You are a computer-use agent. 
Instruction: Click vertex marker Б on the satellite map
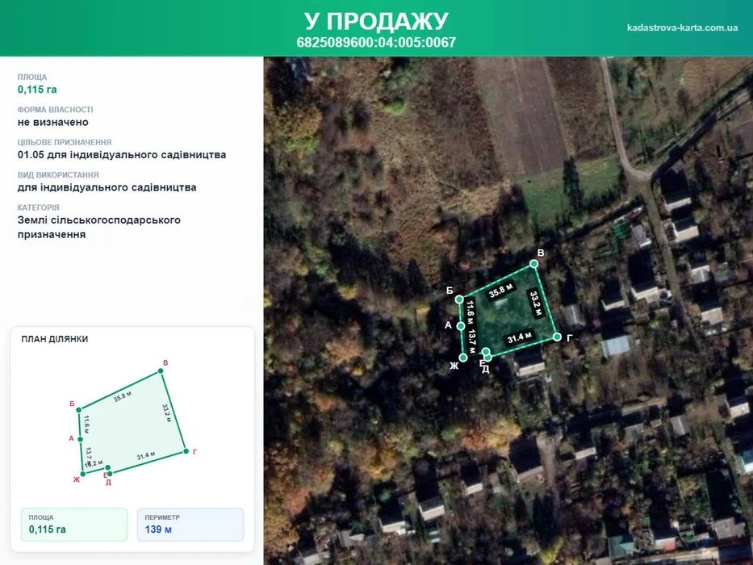coord(459,299)
